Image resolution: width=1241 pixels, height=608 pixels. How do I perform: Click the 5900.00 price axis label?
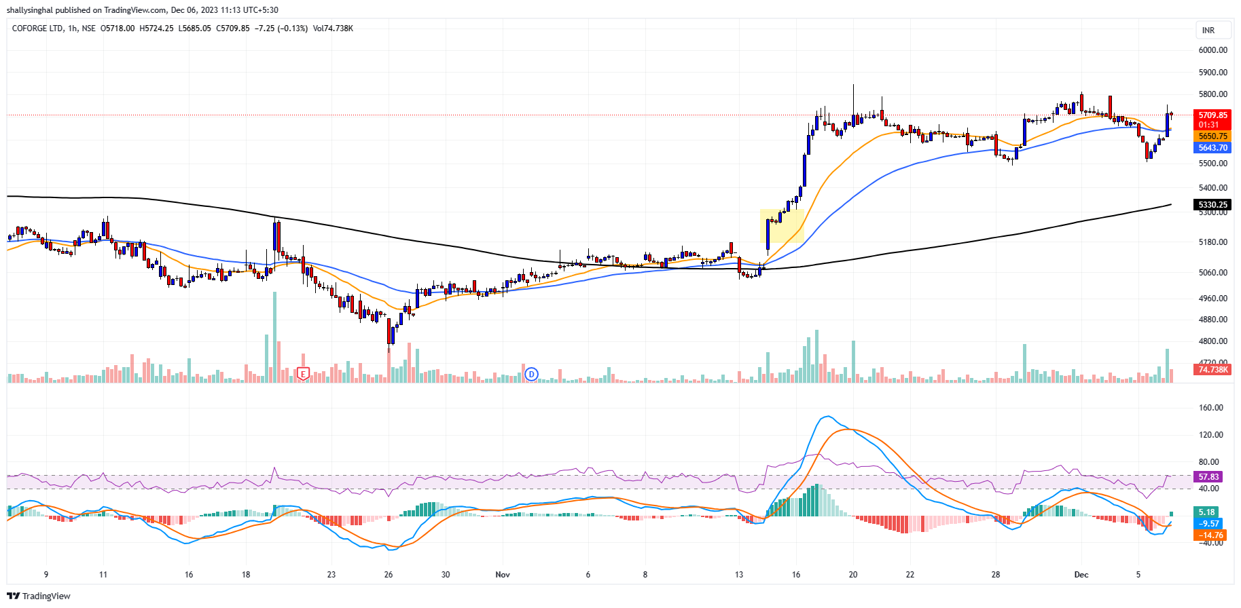[x=1213, y=73]
